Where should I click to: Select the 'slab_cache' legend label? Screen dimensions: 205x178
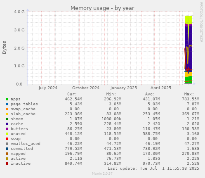23,114
